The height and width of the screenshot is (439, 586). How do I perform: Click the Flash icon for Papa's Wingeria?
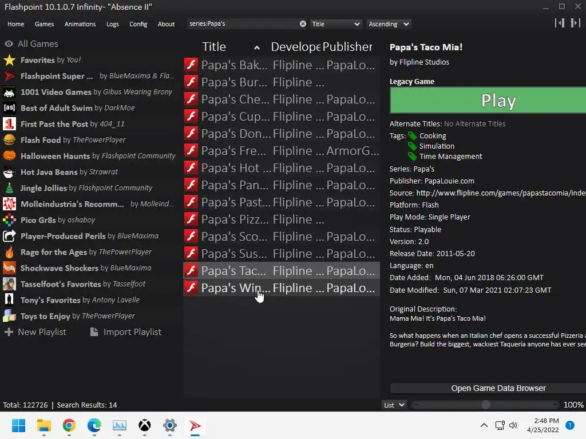pyautogui.click(x=191, y=288)
